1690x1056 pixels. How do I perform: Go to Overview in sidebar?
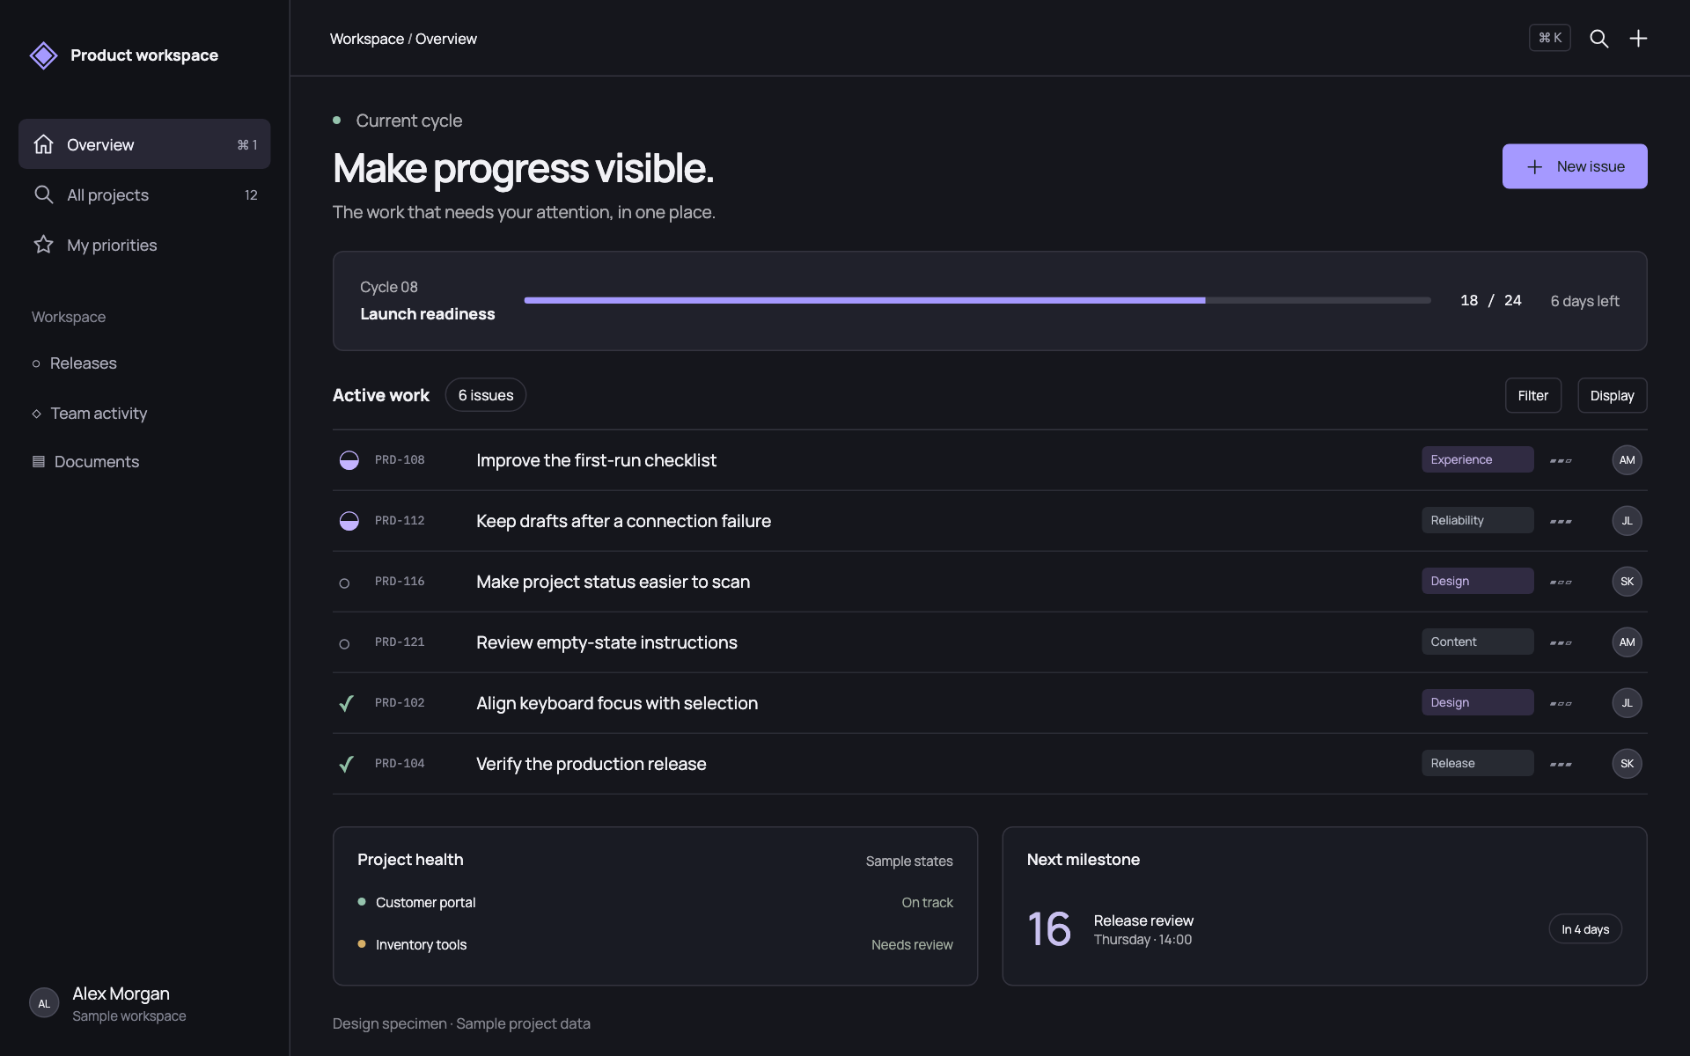tap(144, 144)
